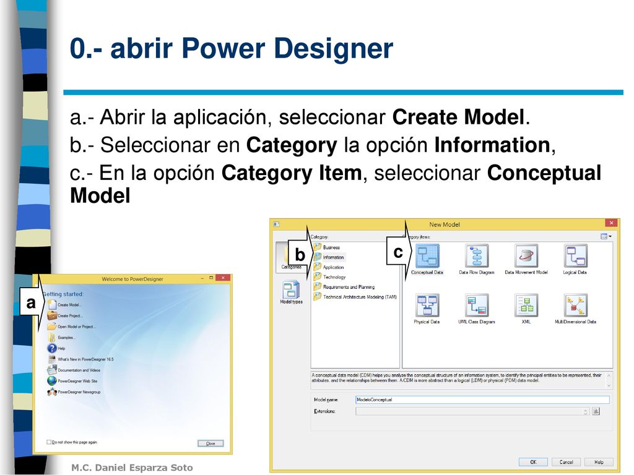
Task: Open the Extensions combo box
Action: click(471, 411)
